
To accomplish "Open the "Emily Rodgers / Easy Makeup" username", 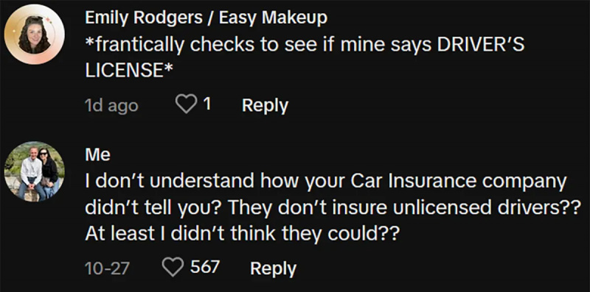I will pyautogui.click(x=206, y=18).
